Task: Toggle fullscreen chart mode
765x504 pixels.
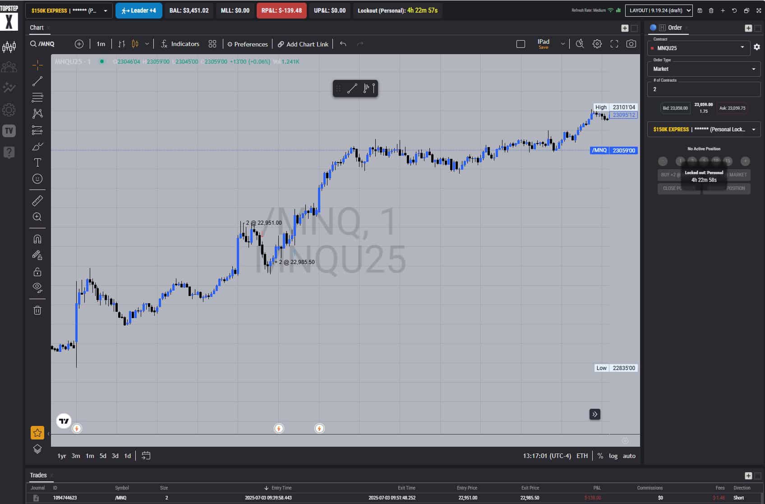Action: [614, 44]
